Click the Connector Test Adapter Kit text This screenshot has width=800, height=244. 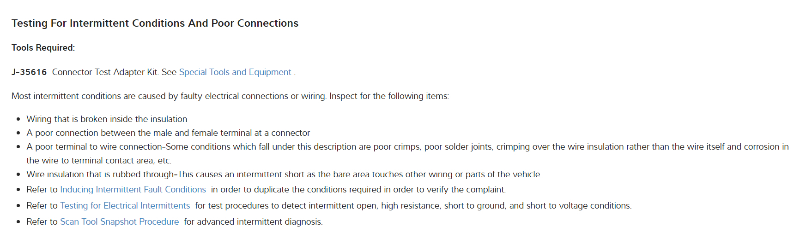pyautogui.click(x=105, y=72)
